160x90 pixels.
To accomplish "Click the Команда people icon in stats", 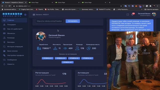I will click(x=77, y=48).
